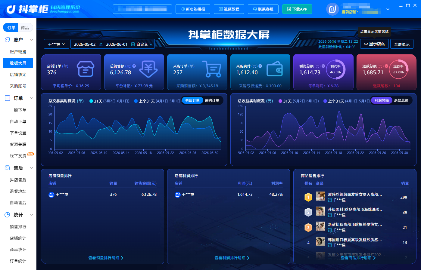
Task: Switch to the 订单 top tab
Action: 11,28
